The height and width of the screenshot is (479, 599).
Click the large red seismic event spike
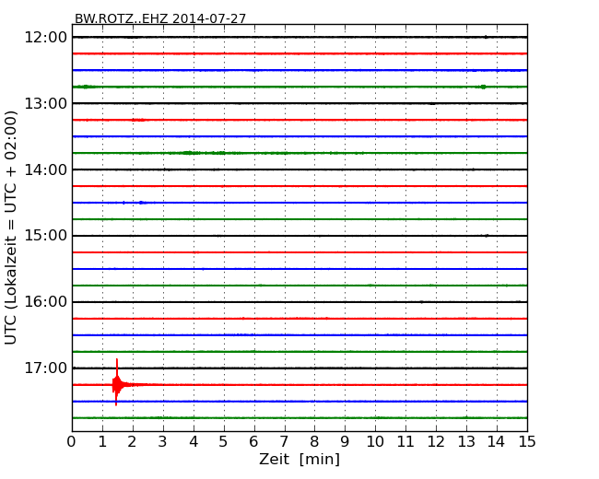[x=117, y=383]
